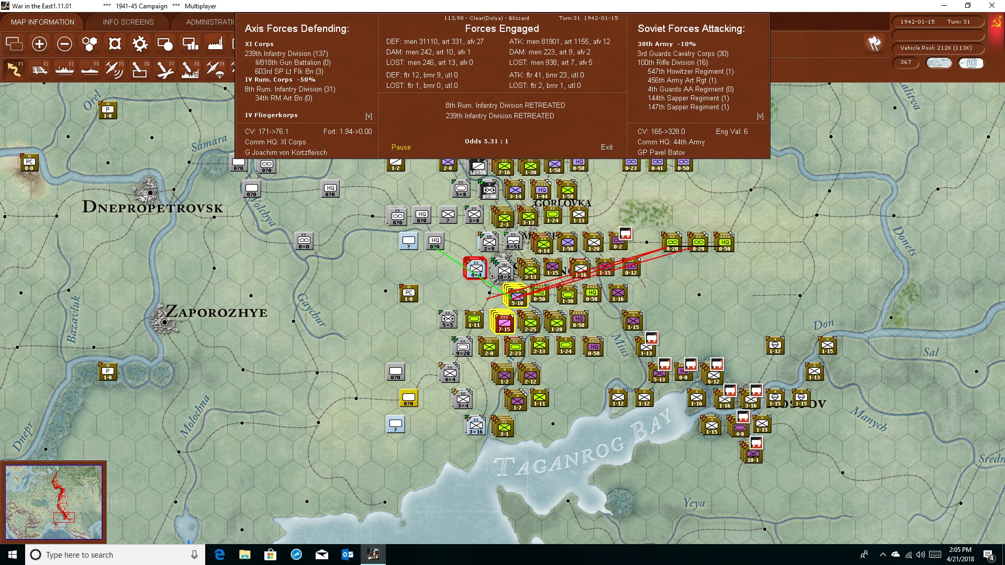Select the F6 bomb unit mode
Screen dimensions: 1005x565
(x=140, y=69)
